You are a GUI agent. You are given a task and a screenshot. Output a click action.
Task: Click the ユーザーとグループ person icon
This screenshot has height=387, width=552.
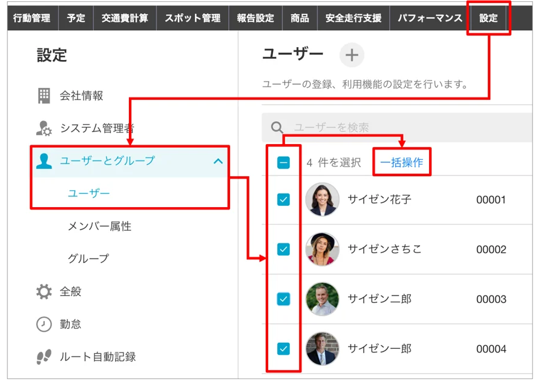(x=44, y=161)
